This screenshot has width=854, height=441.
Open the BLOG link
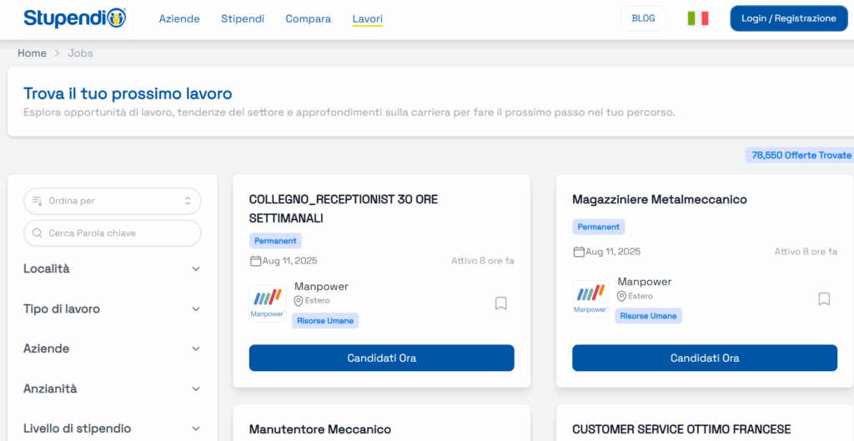coord(643,18)
